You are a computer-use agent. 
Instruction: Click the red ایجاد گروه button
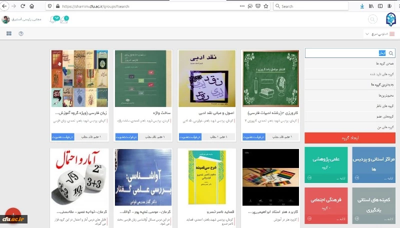[x=349, y=138]
